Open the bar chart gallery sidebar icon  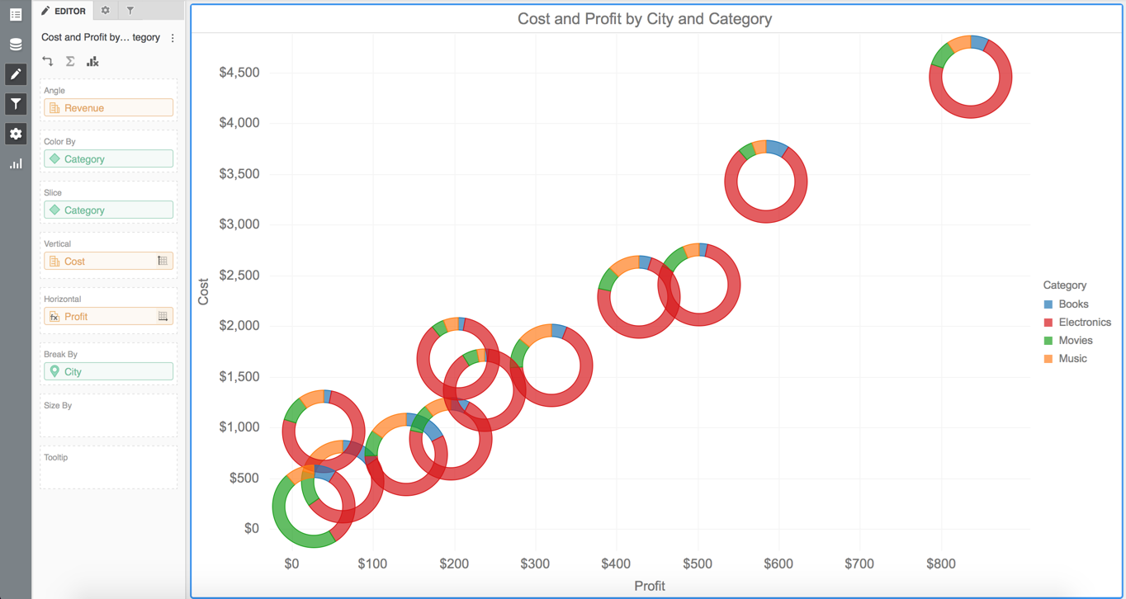pos(16,163)
